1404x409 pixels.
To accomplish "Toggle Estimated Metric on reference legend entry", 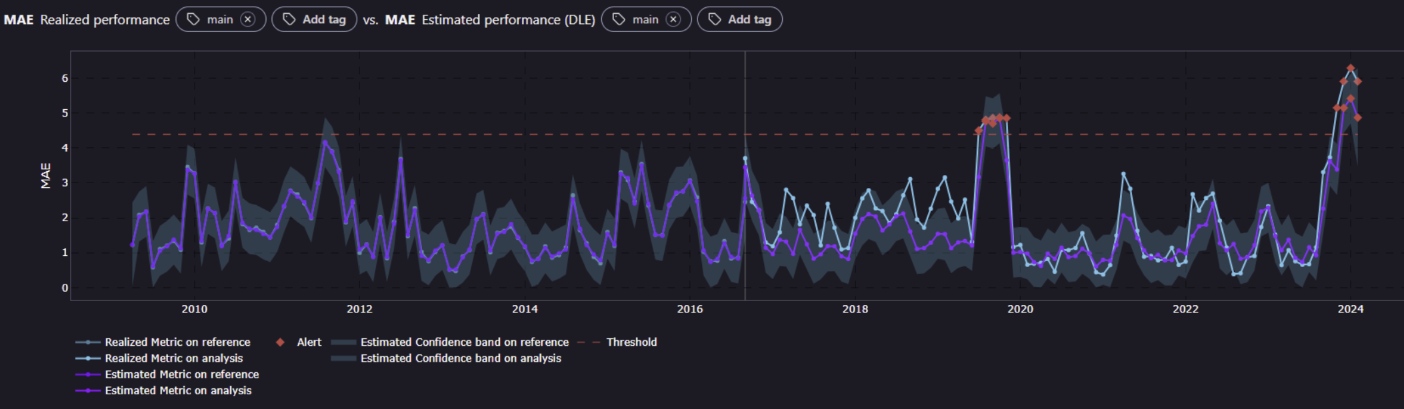I will (181, 374).
